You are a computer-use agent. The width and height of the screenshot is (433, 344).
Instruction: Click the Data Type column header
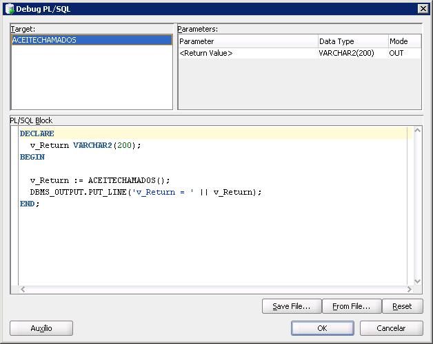click(x=353, y=41)
